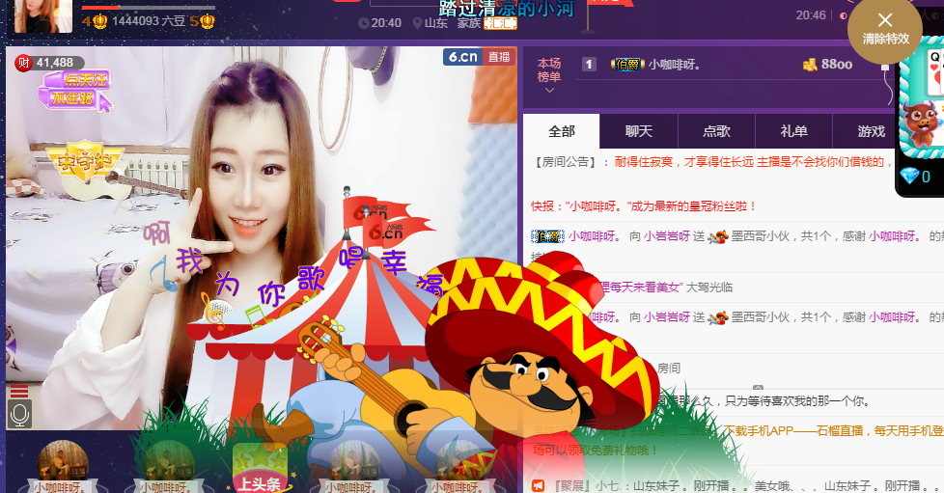944x493 pixels.
Task: Open the streamer's profile avatar photo
Action: pos(43,15)
